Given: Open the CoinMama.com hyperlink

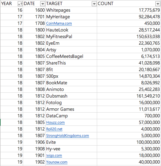Looking at the screenshot, I should pyautogui.click(x=59, y=23).
